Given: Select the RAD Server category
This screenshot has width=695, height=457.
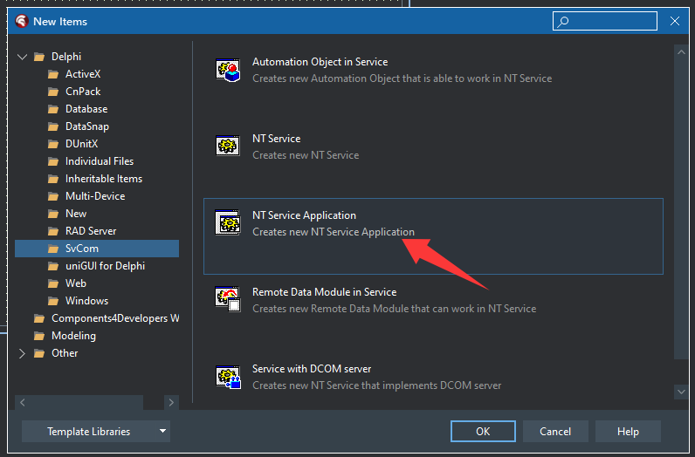Looking at the screenshot, I should [x=91, y=231].
